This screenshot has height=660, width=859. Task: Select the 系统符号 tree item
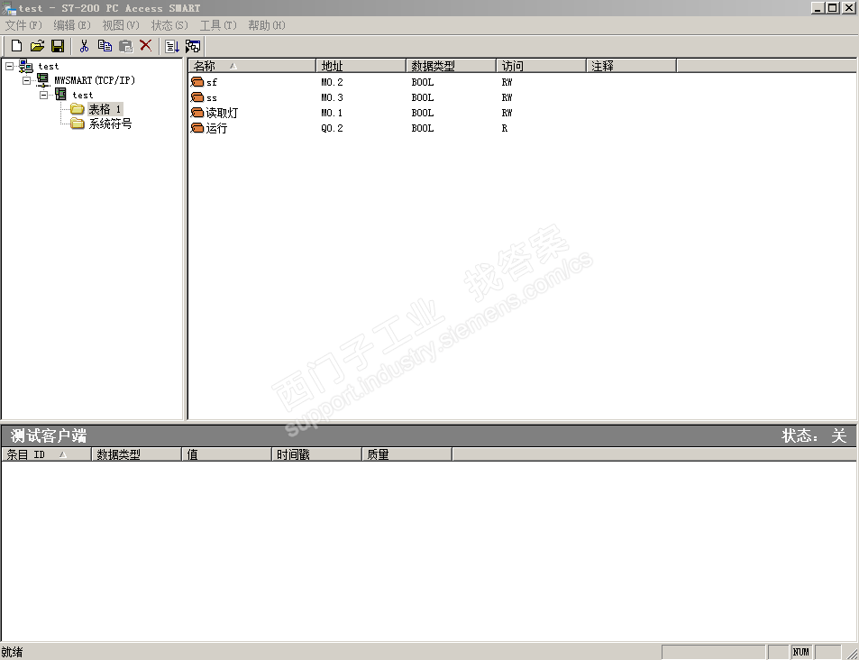110,124
